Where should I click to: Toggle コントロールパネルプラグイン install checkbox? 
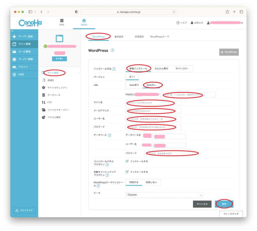coord(127,161)
